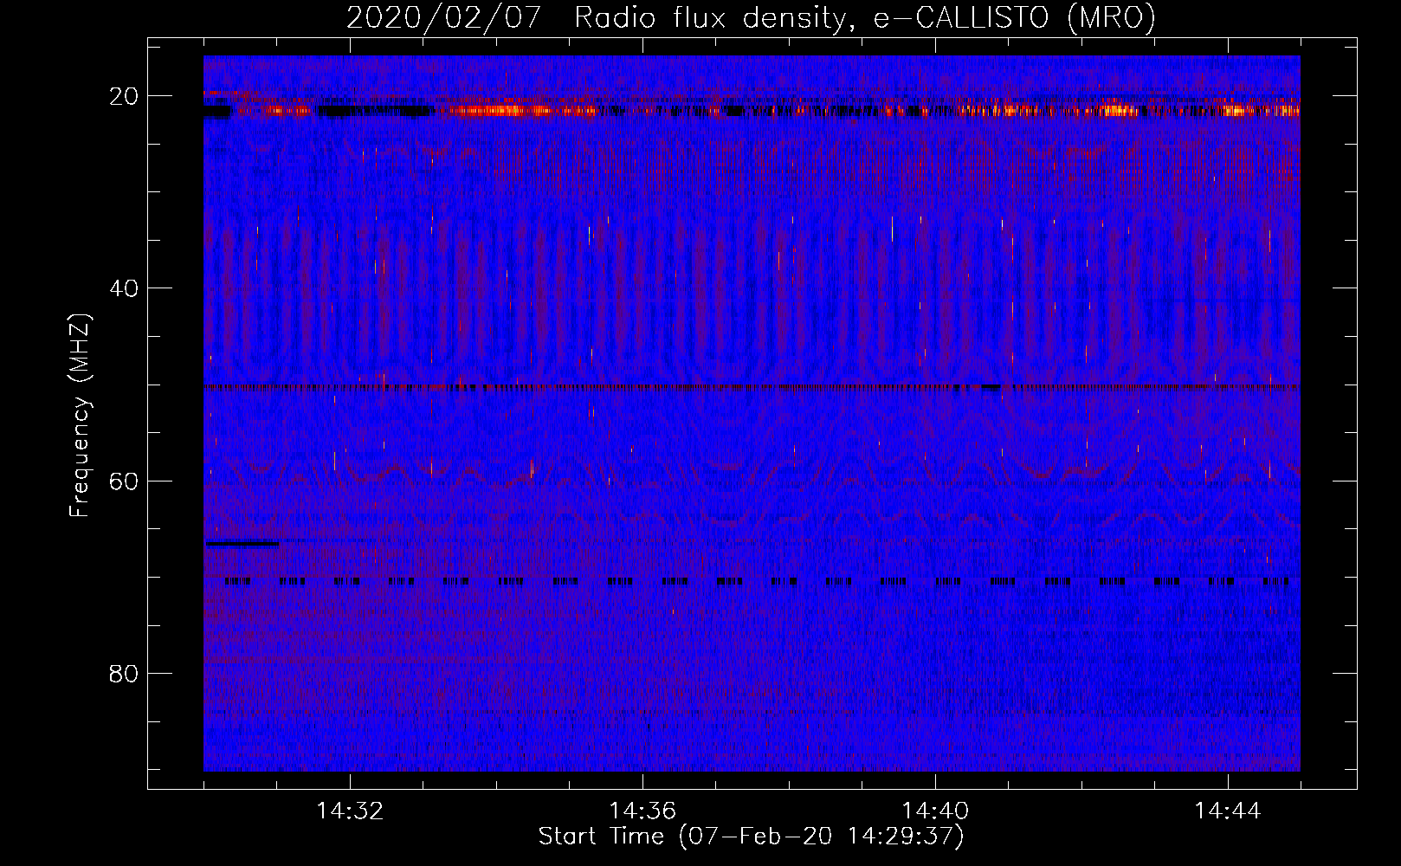Viewport: 1401px width, 866px height.
Task: Click the 80 MHz frequency tick label
Action: [124, 674]
